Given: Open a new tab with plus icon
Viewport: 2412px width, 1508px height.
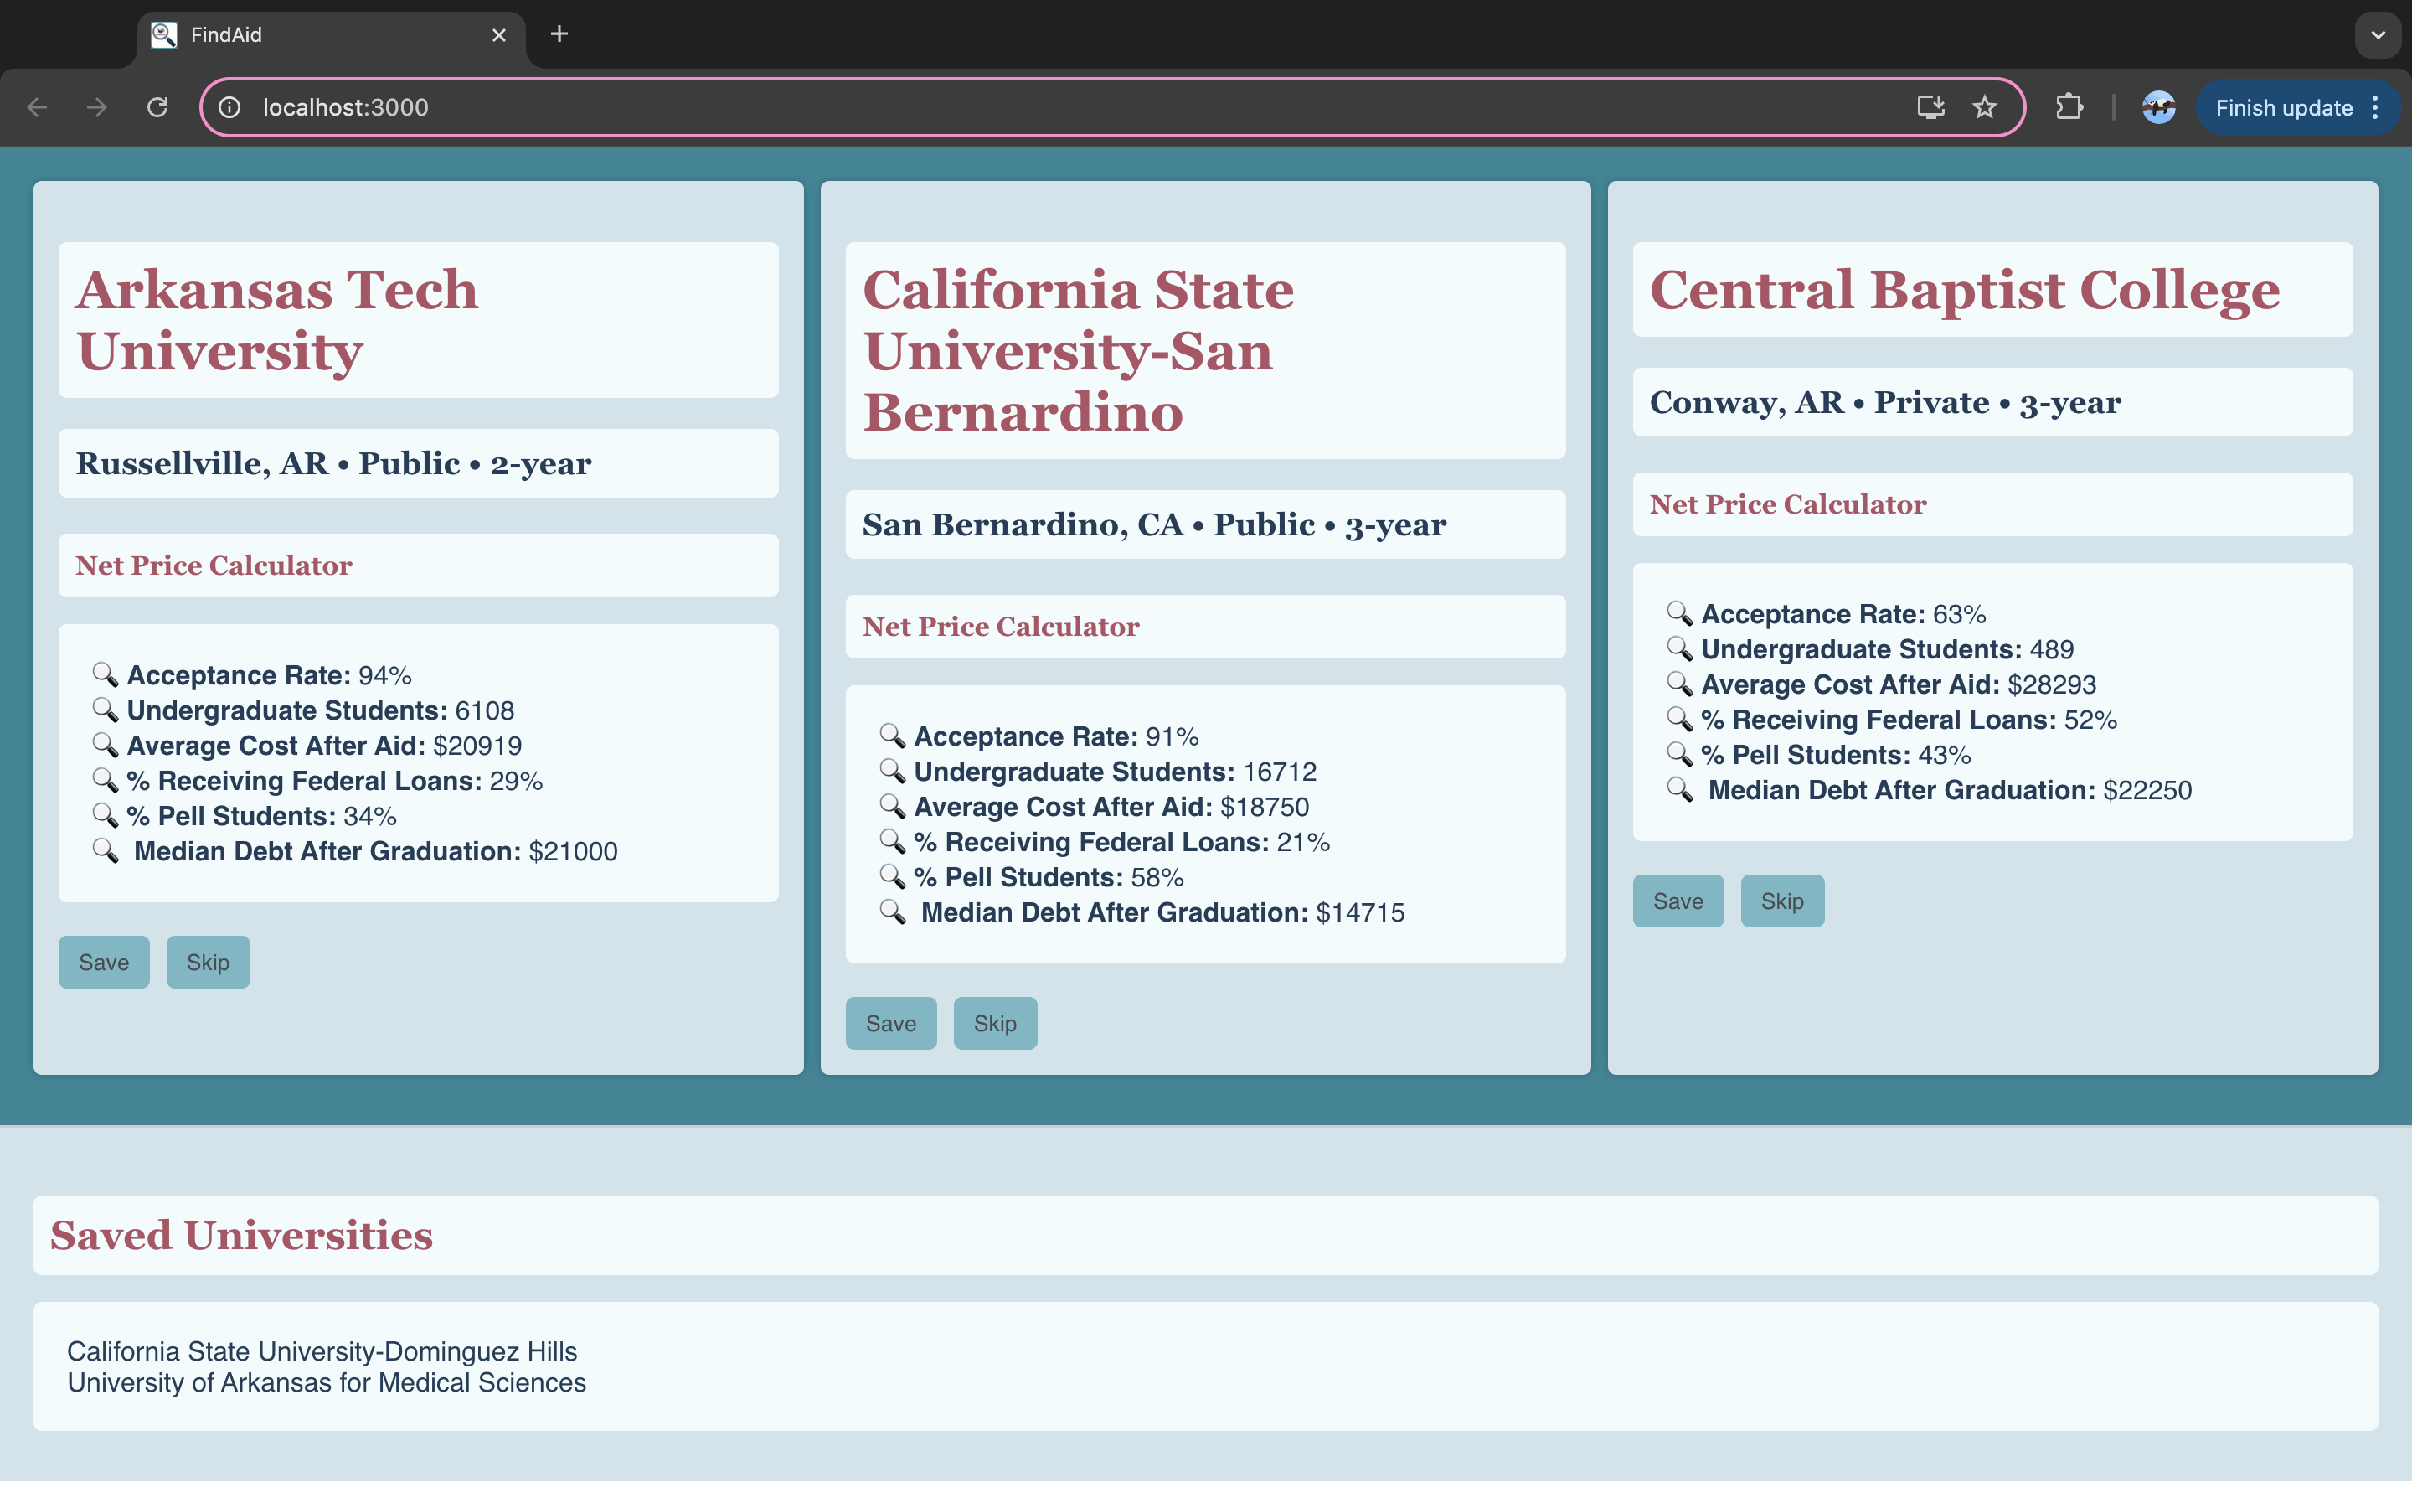Looking at the screenshot, I should click(x=559, y=34).
